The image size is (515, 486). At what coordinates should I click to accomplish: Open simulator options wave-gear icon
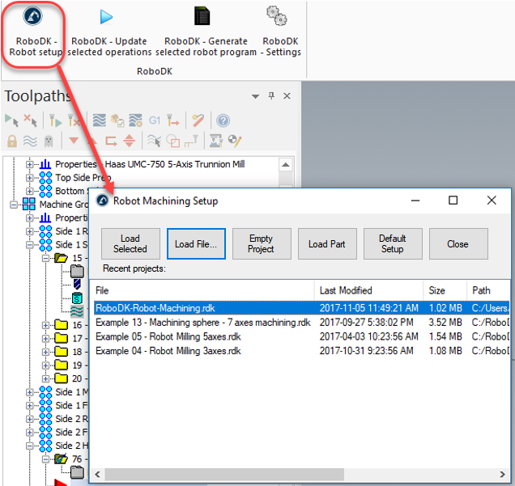136,120
